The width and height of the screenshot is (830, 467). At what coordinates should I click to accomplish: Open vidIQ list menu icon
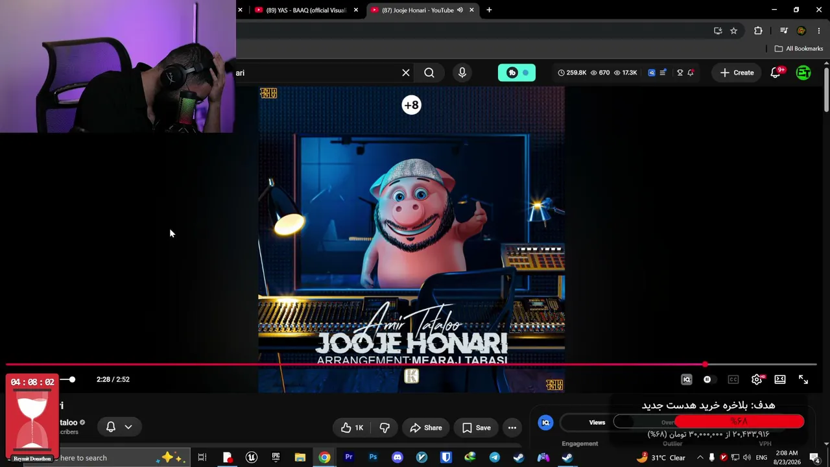point(663,73)
